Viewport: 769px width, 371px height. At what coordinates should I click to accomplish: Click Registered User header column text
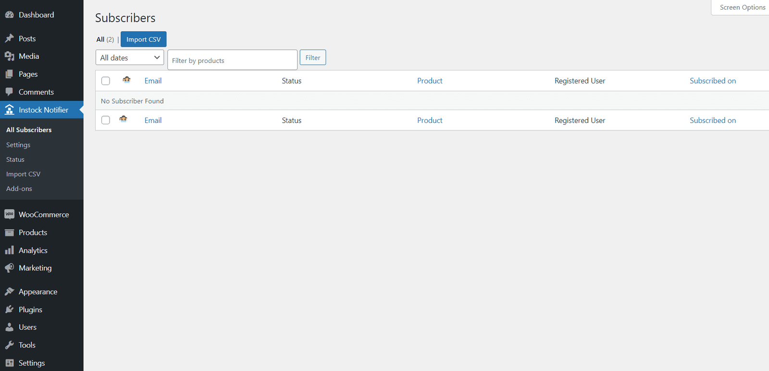(580, 81)
